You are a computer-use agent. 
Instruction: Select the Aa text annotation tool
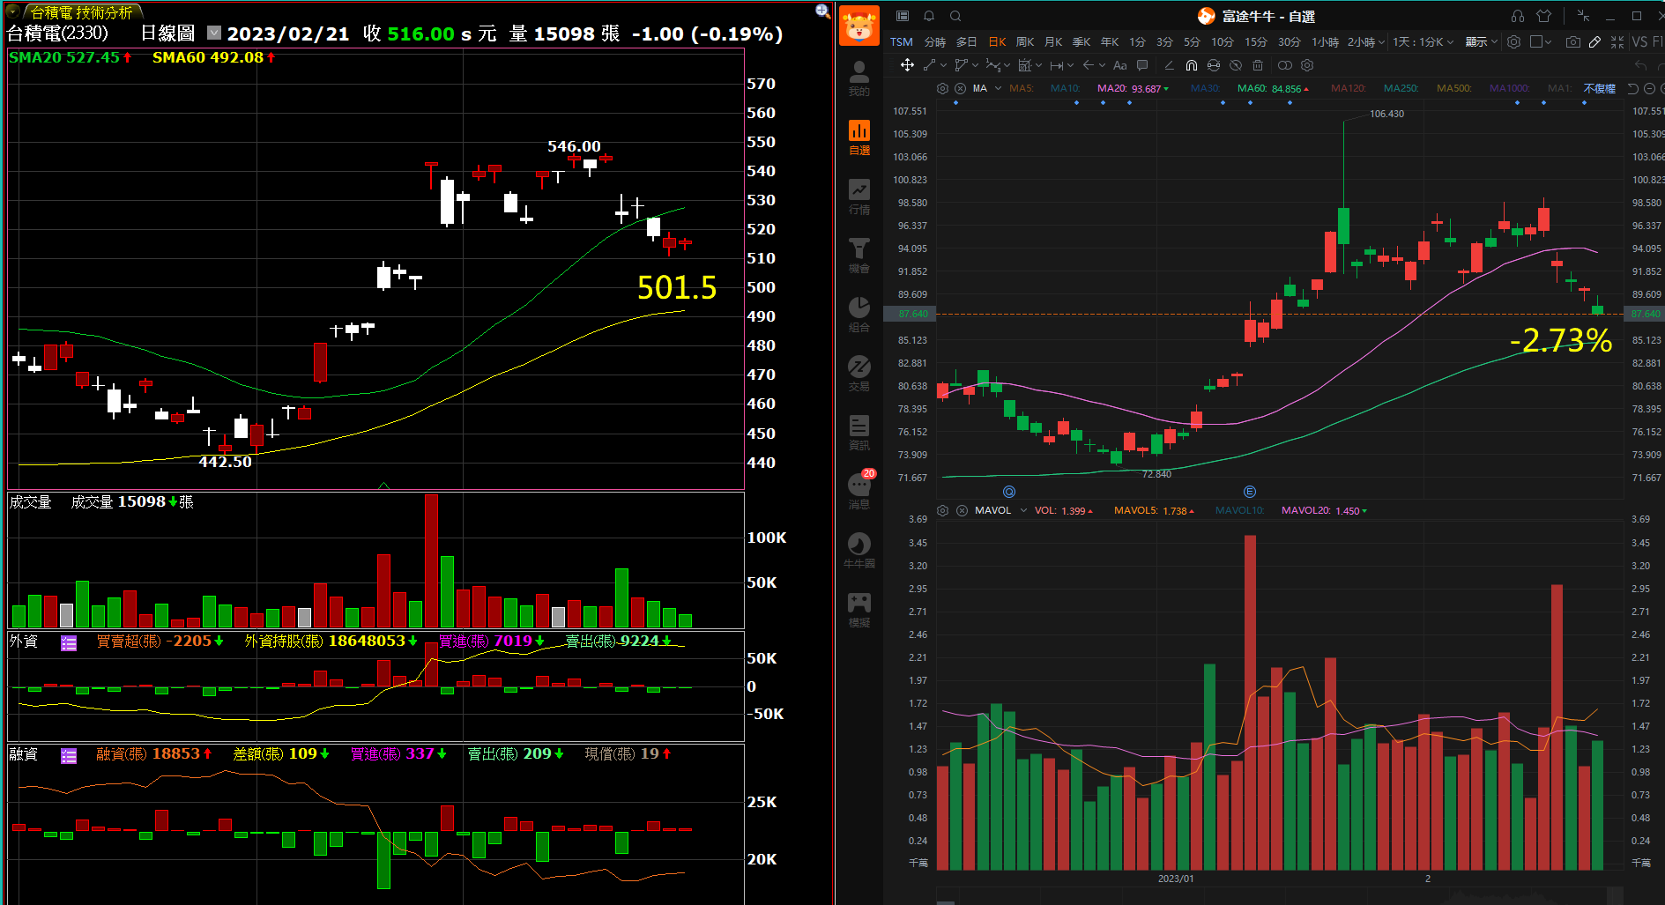point(1120,65)
